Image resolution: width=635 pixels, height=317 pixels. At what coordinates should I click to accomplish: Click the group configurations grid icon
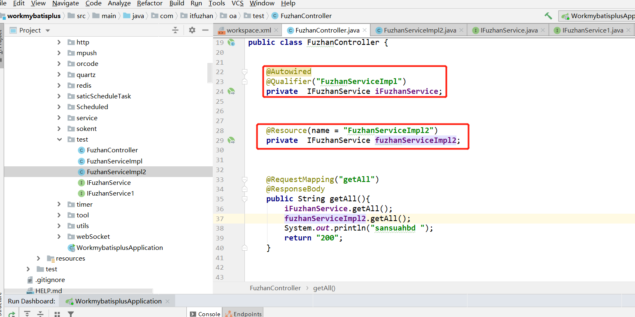tap(57, 314)
